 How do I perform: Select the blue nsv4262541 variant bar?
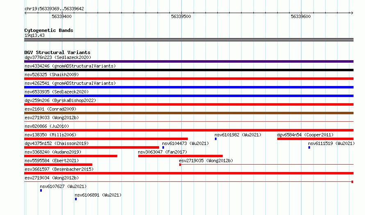189,87
